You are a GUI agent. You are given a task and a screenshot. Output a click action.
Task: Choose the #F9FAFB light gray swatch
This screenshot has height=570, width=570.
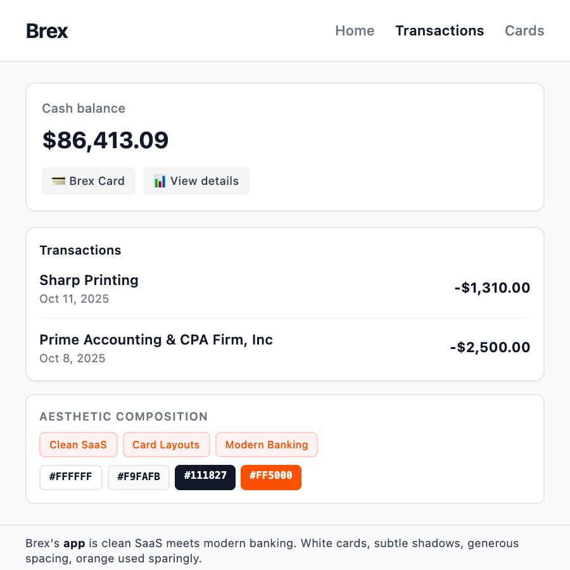pyautogui.click(x=138, y=477)
